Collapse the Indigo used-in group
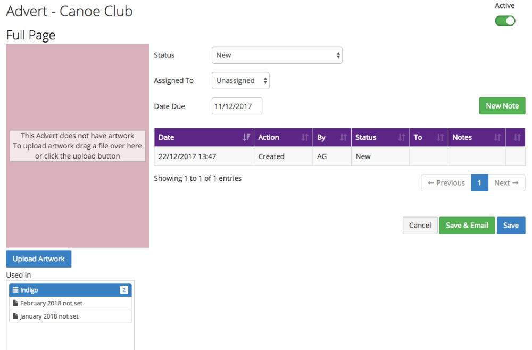The height and width of the screenshot is (350, 532). (70, 290)
